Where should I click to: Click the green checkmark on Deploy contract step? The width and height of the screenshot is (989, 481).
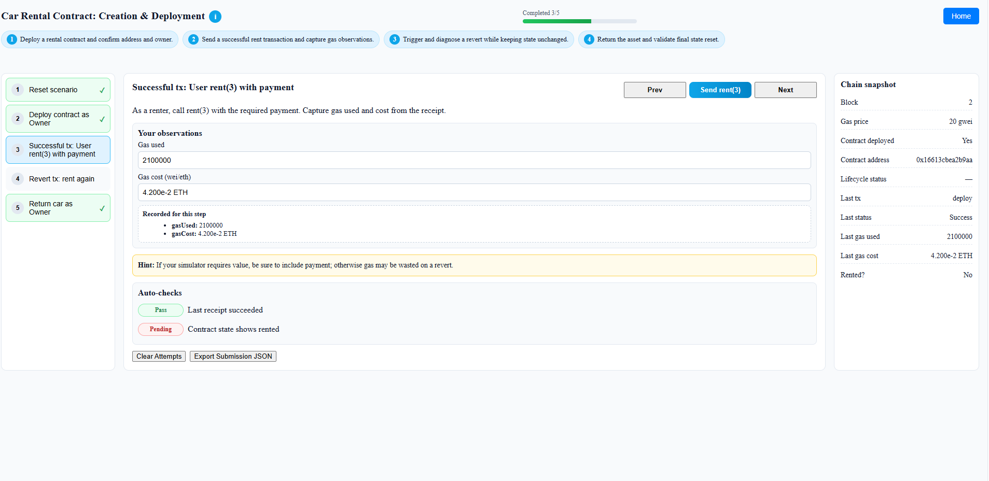(x=102, y=119)
